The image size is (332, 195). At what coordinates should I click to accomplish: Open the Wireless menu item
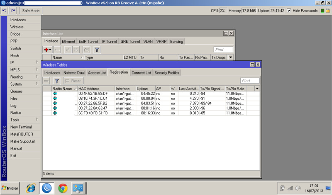17,27
